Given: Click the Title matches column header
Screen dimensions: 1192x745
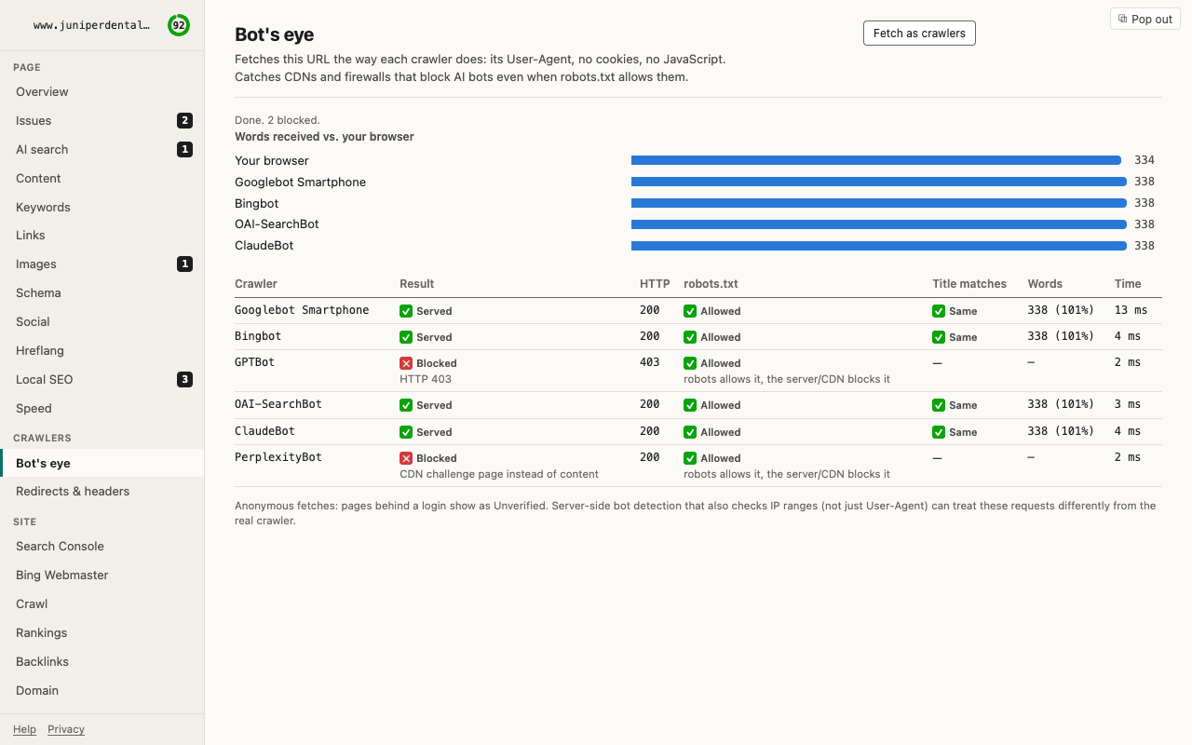Looking at the screenshot, I should (x=969, y=283).
